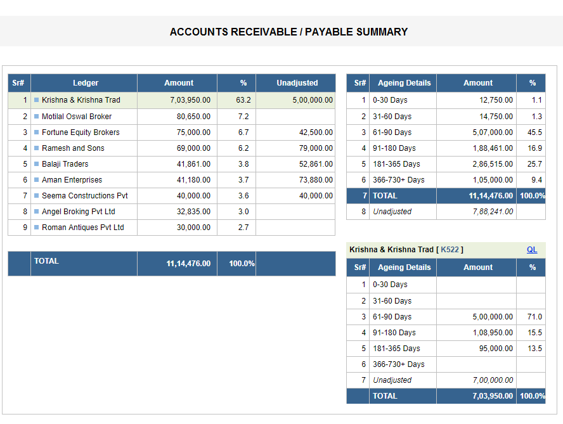Click unadjusted value 73,880.00
The image size is (563, 424).
pos(316,179)
